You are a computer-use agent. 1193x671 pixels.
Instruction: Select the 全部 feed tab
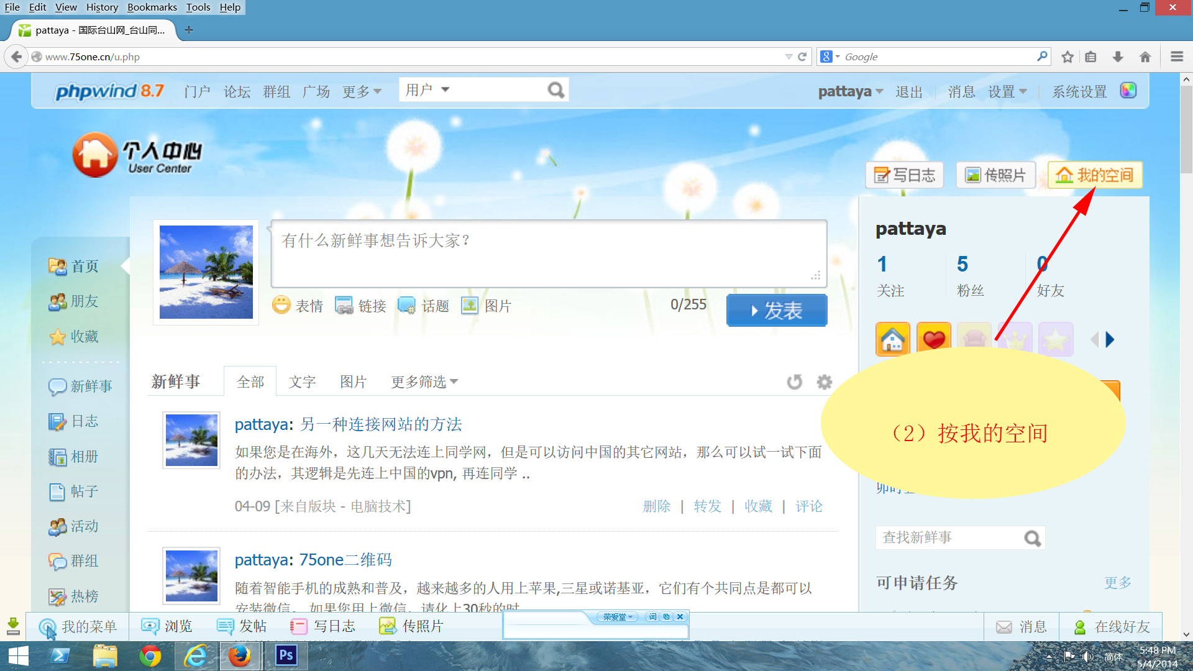pos(250,381)
